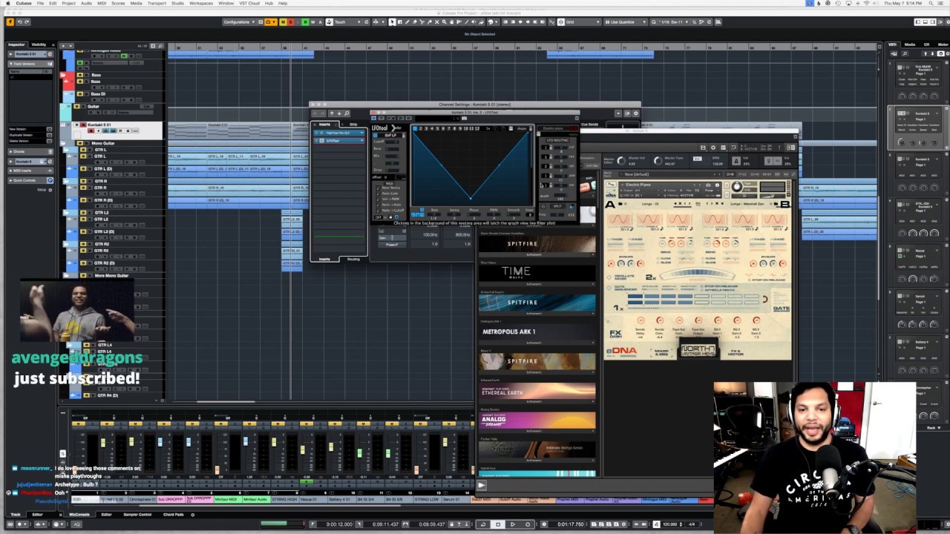This screenshot has height=534, width=950.
Task: Select the Omnisphere 01 mixer channel
Action: coord(142,500)
